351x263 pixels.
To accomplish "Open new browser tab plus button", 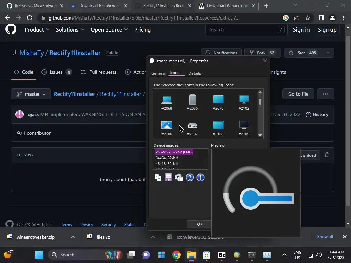I will tap(266, 6).
